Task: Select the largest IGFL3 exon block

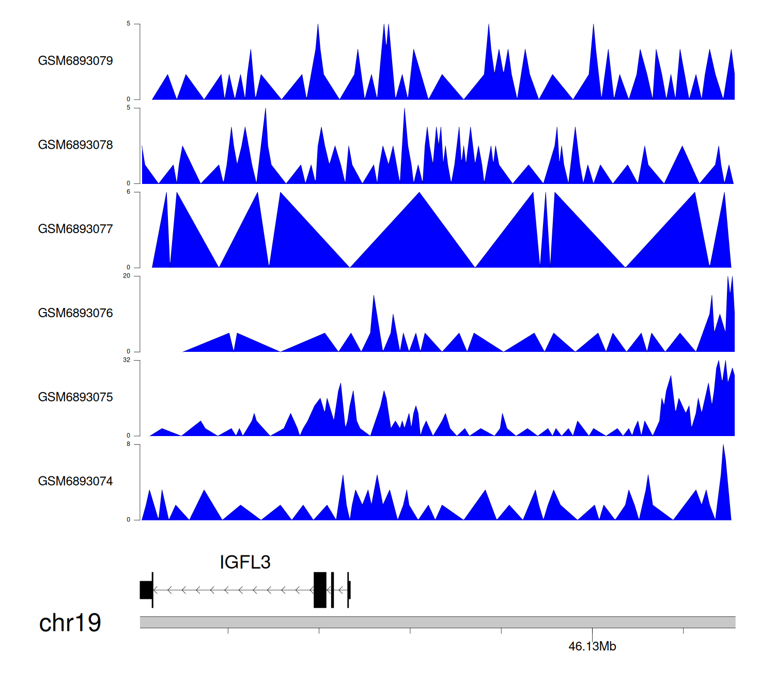Action: (320, 590)
